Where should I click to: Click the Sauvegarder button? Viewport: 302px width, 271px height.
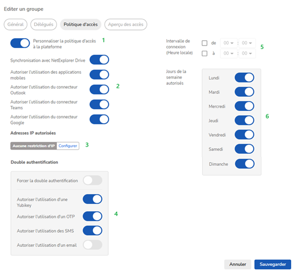click(x=273, y=264)
